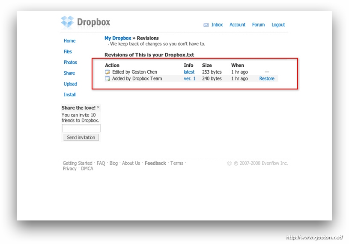The height and width of the screenshot is (244, 349).
Task: Choose Install in the sidebar
Action: coord(70,95)
